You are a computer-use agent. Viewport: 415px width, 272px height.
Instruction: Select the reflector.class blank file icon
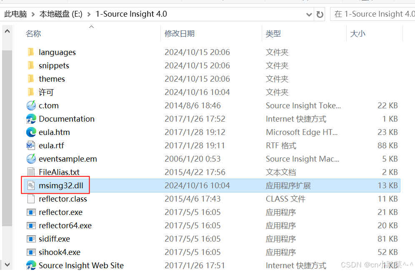(x=31, y=199)
